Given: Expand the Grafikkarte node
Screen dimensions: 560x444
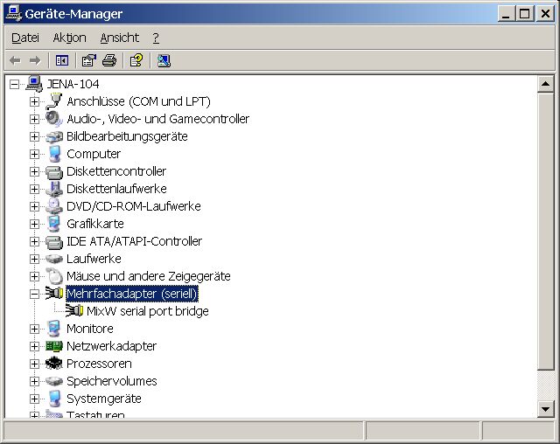Looking at the screenshot, I should [34, 224].
